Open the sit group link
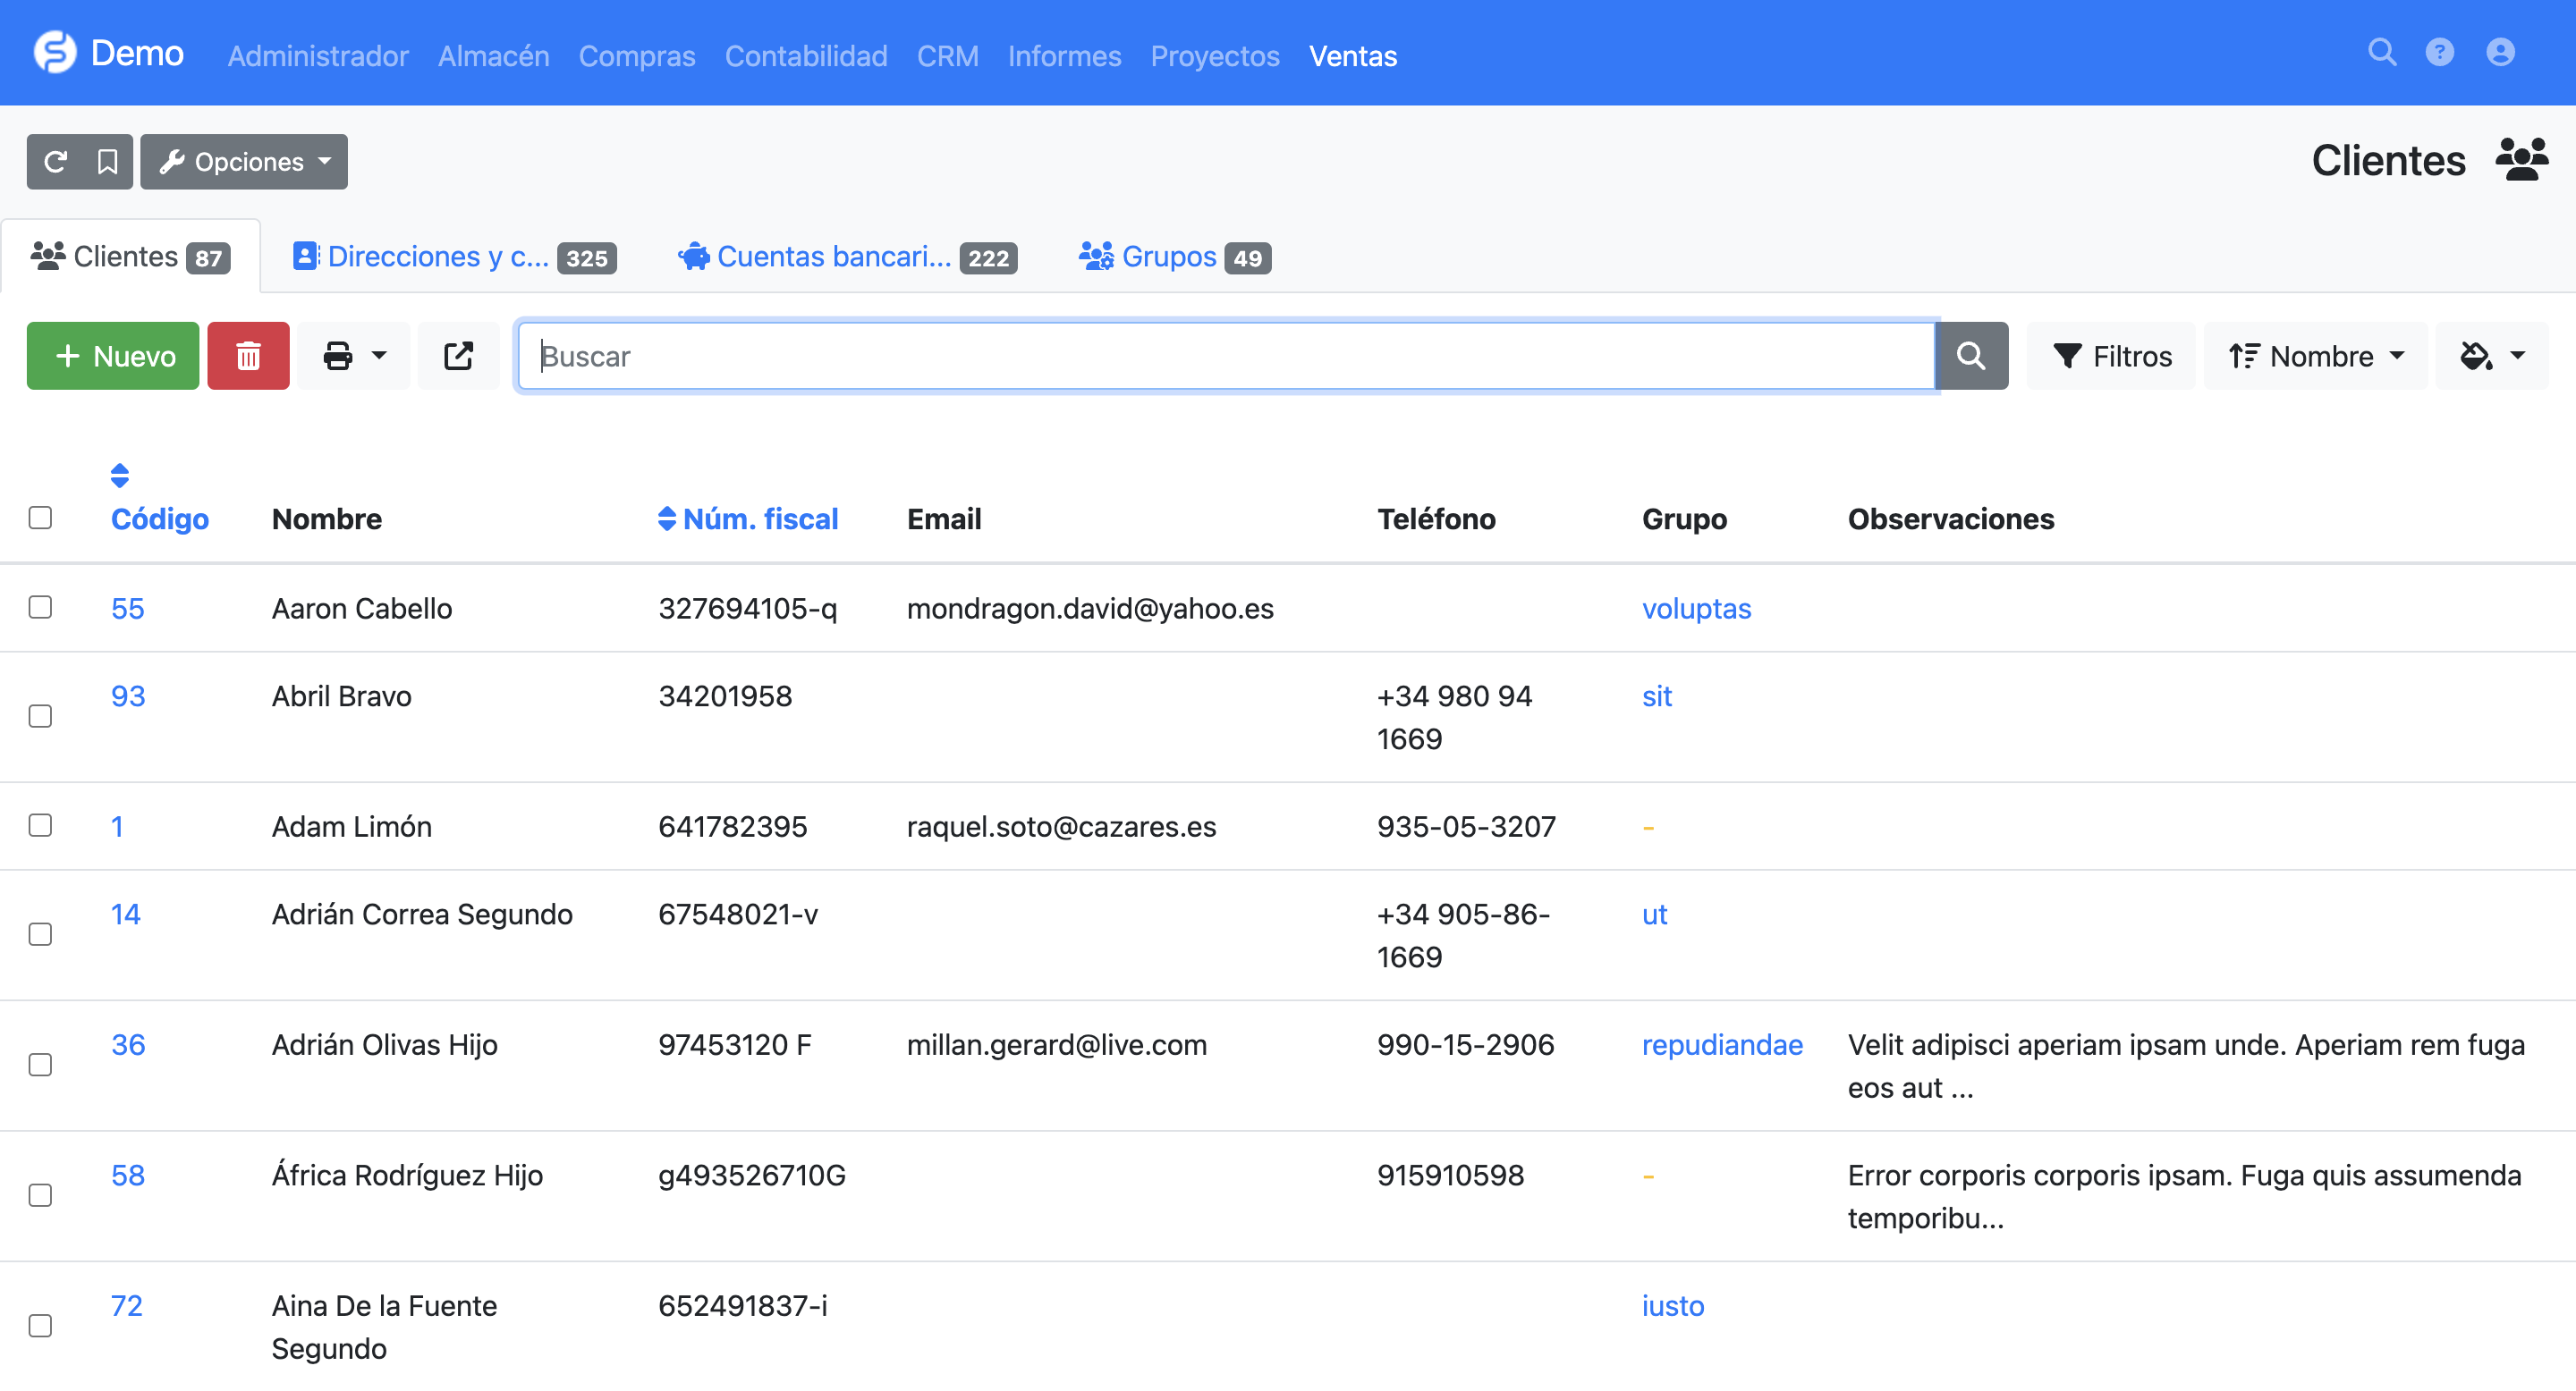 coord(1657,696)
